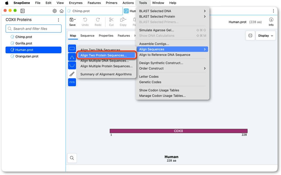Toggle the cleavage sites side-toolbar button
This screenshot has height=175, width=281.
(72, 57)
